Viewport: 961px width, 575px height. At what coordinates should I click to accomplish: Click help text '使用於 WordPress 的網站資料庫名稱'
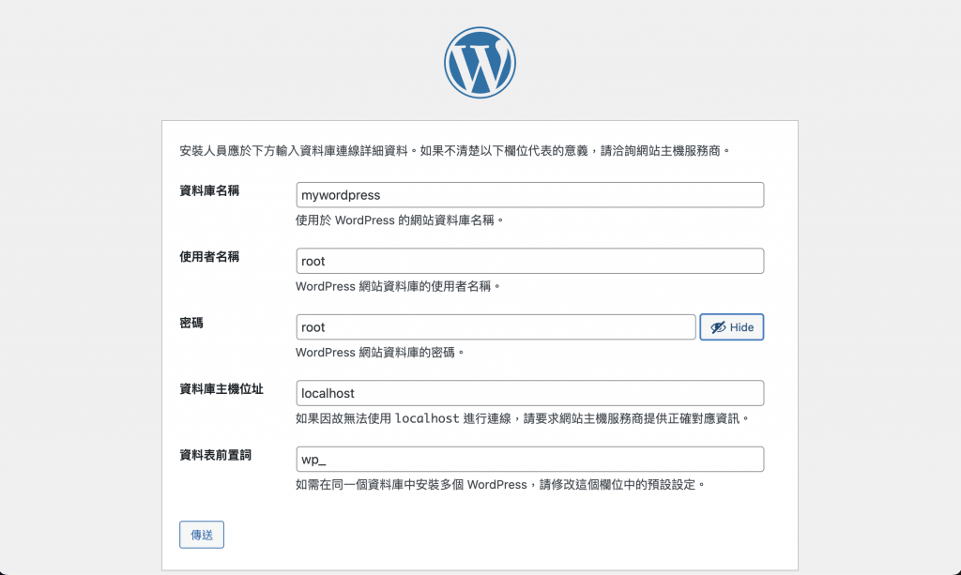pyautogui.click(x=399, y=220)
